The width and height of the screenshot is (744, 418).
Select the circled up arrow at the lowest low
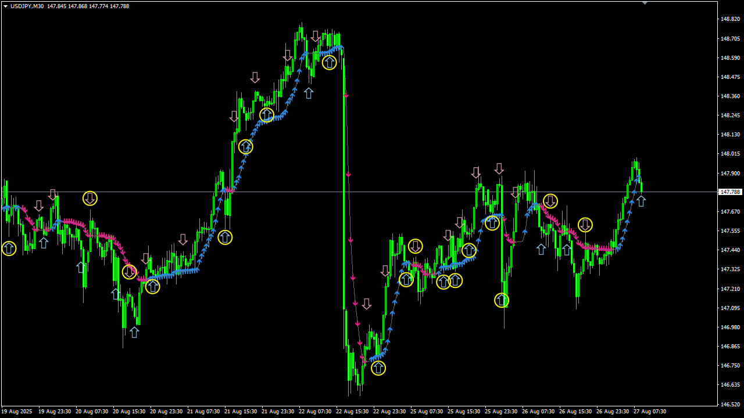378,368
